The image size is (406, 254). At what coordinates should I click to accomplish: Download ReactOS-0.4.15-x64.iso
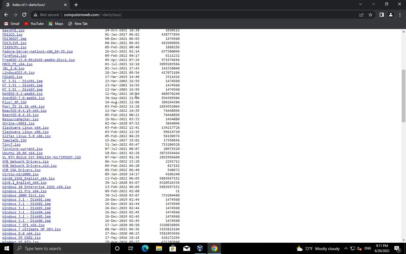pyautogui.click(x=25, y=111)
